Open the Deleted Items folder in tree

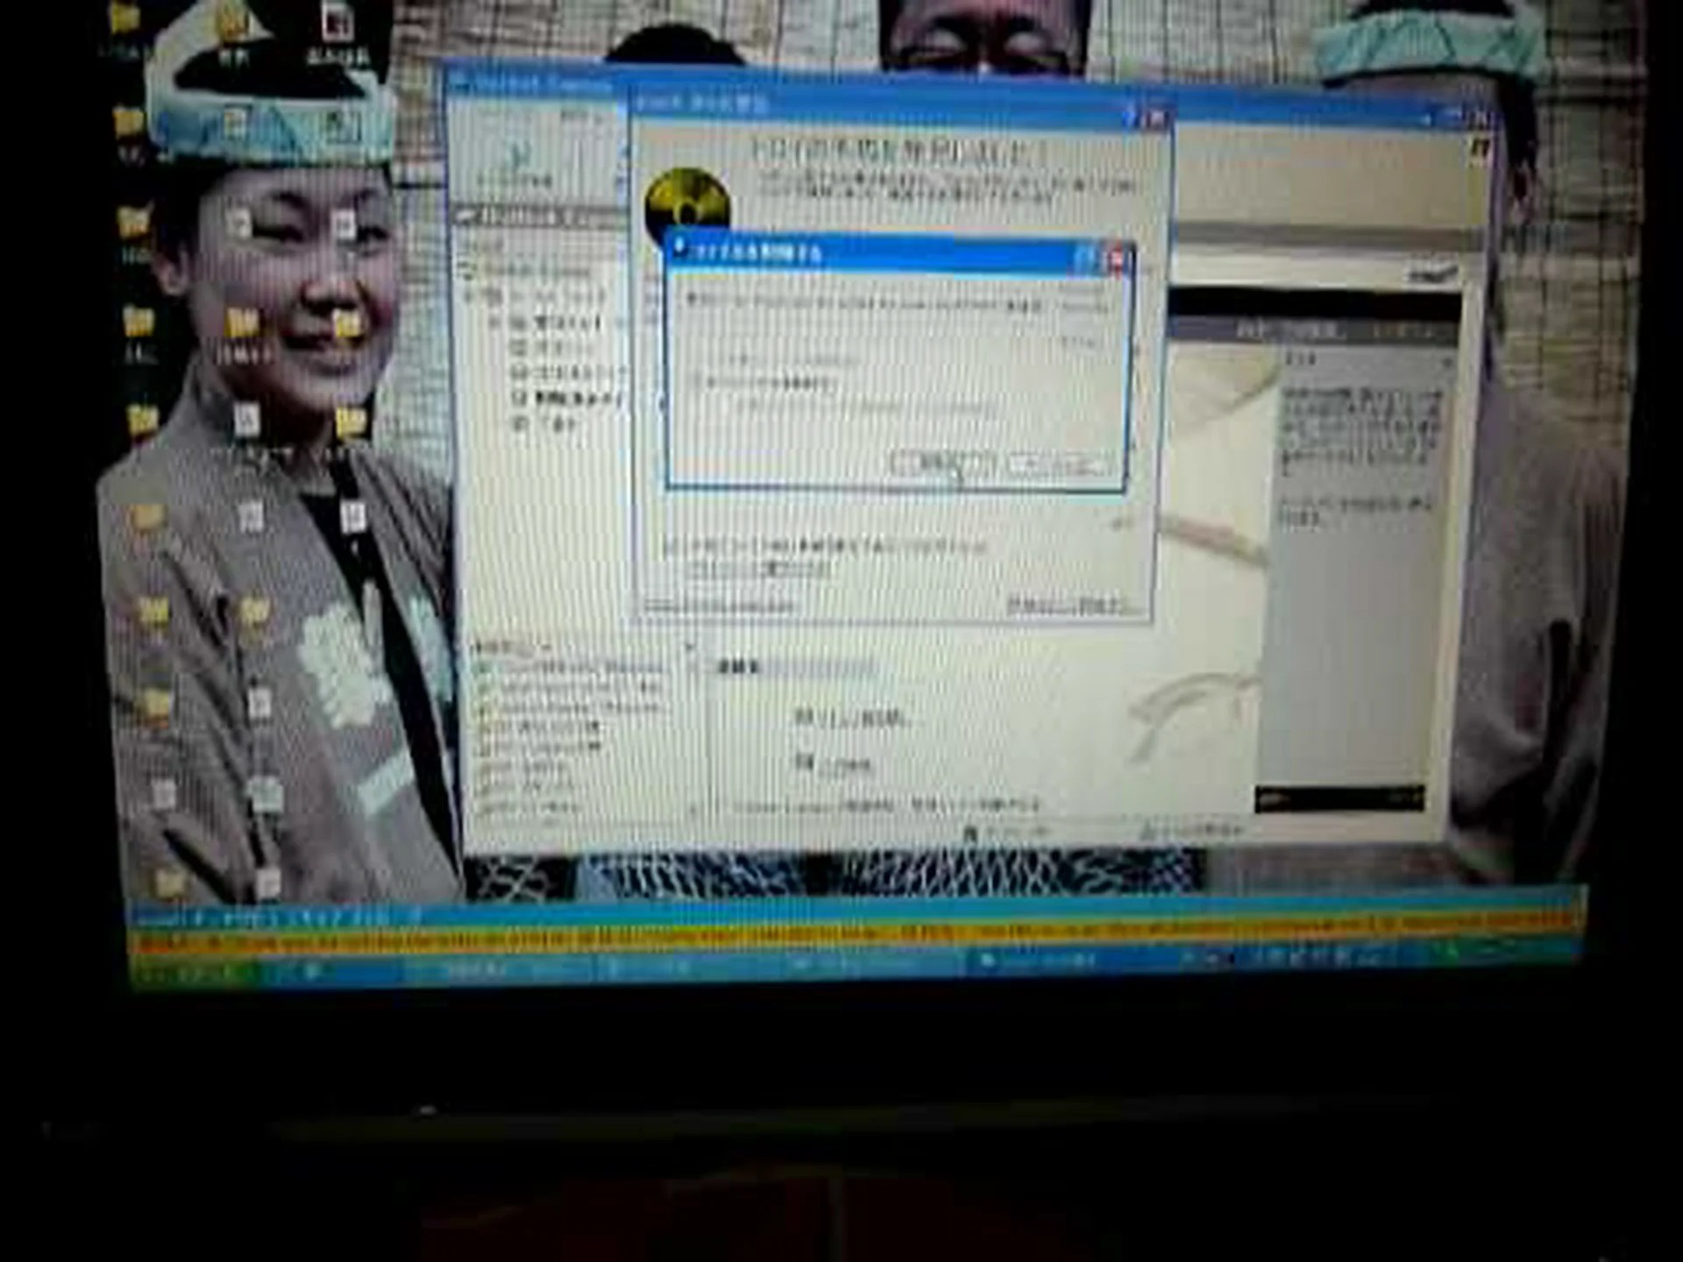click(x=520, y=398)
